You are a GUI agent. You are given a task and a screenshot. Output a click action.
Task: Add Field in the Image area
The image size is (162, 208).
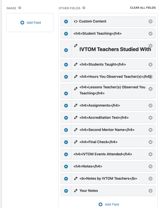point(31,23)
